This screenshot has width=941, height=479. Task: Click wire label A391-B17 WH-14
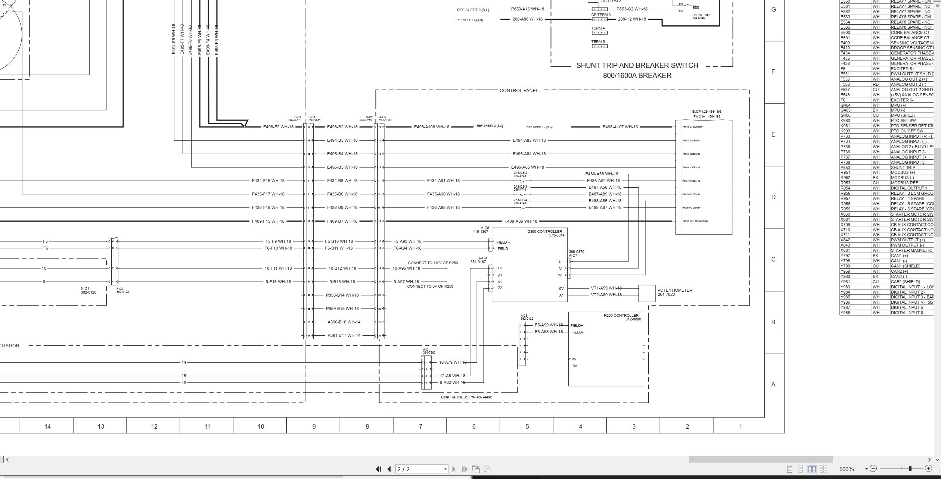[344, 335]
